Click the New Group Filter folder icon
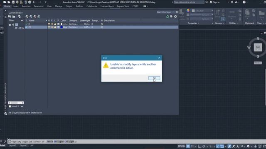This screenshot has height=149, width=266. 14,17
